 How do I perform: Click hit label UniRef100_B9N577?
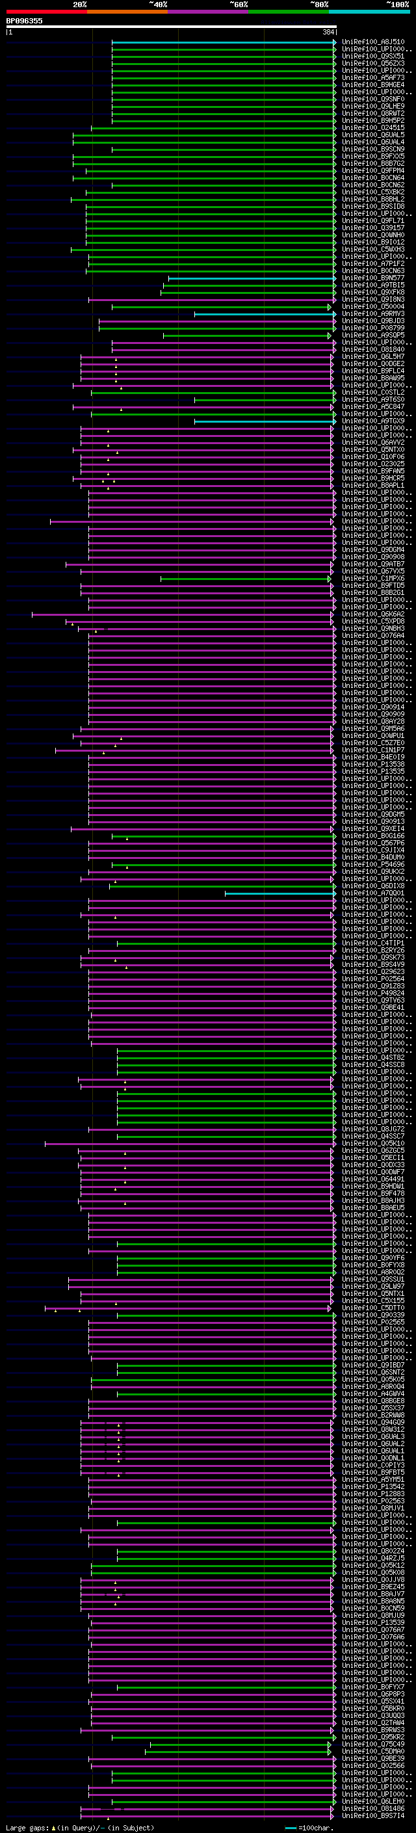(x=372, y=278)
